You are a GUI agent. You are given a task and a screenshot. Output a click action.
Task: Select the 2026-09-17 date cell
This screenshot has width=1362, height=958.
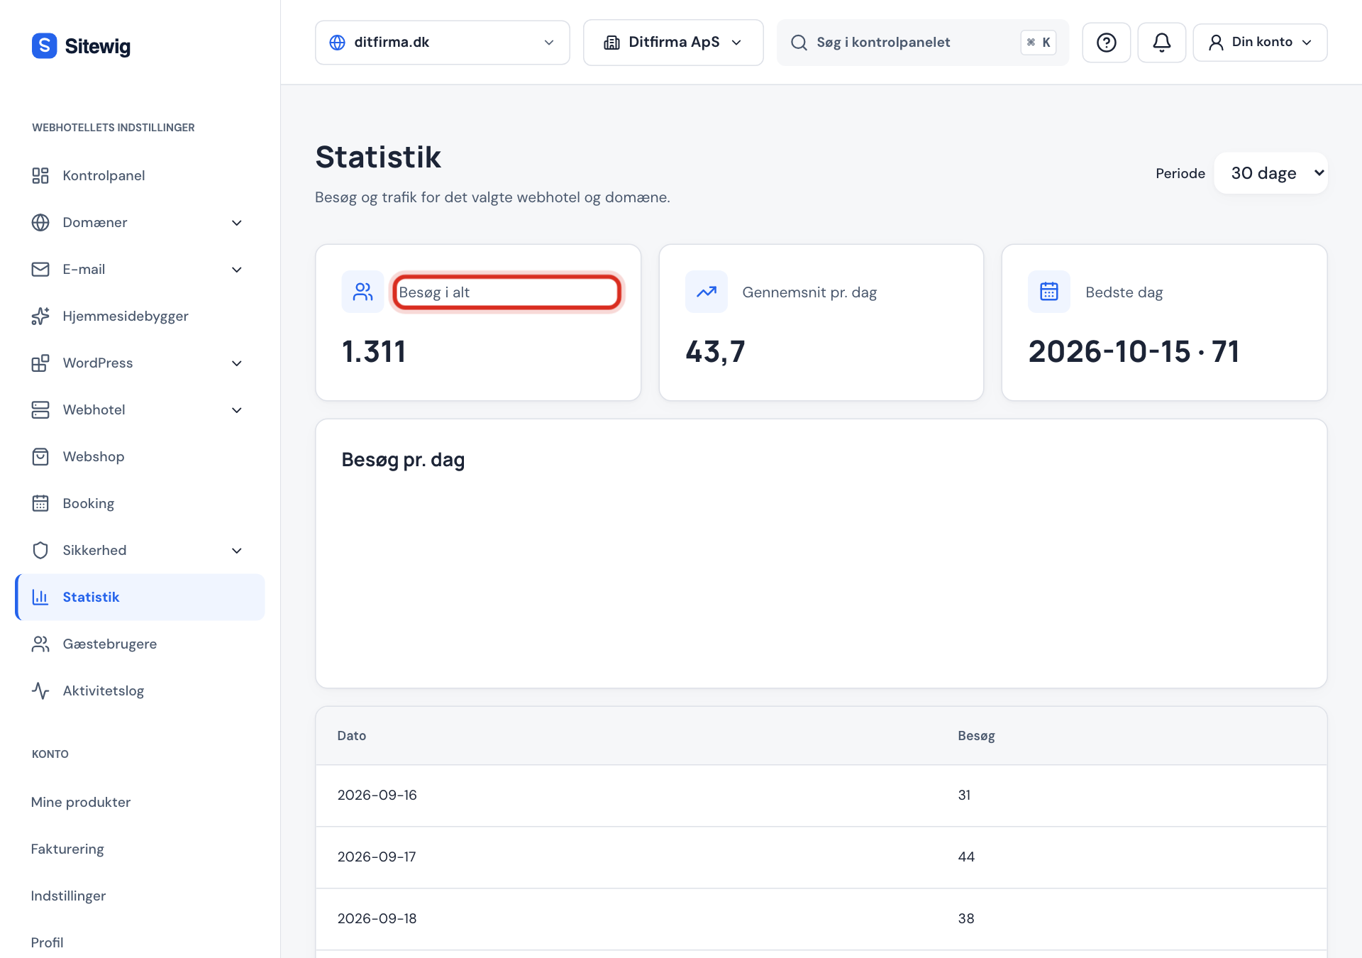377,857
